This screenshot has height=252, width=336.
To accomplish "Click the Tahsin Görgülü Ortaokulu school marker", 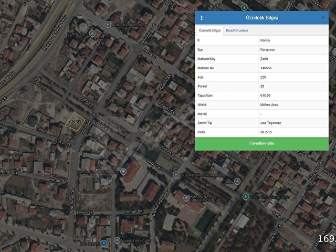I will click(123, 172).
